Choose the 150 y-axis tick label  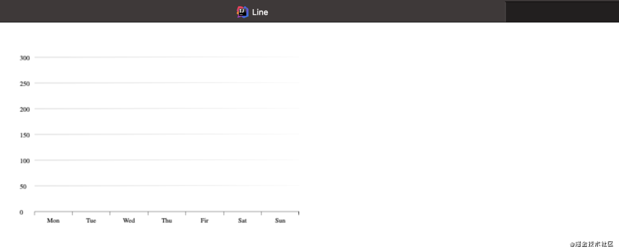pyautogui.click(x=25, y=135)
